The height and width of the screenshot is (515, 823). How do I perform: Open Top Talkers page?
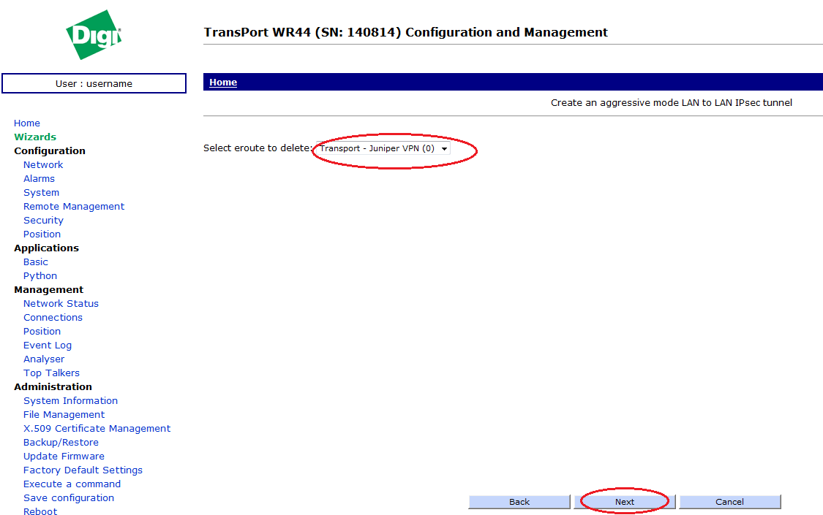pyautogui.click(x=51, y=373)
